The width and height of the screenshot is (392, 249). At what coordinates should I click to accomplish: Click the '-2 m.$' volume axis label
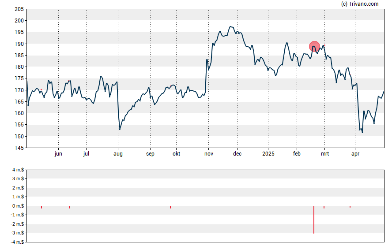(x=17, y=224)
